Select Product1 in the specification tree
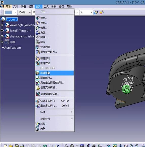This screenshot has height=147, width=145. [12, 19]
